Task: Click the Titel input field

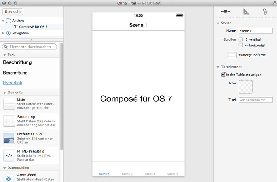Action: point(256,100)
